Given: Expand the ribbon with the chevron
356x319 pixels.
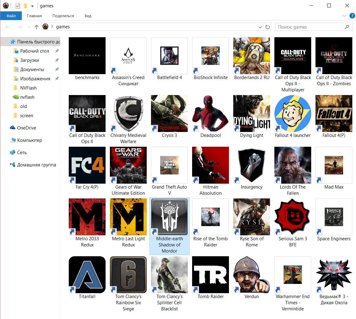Looking at the screenshot, I should (344, 16).
